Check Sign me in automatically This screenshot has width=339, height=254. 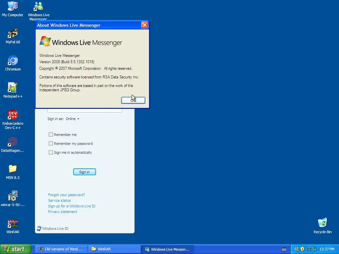point(51,152)
